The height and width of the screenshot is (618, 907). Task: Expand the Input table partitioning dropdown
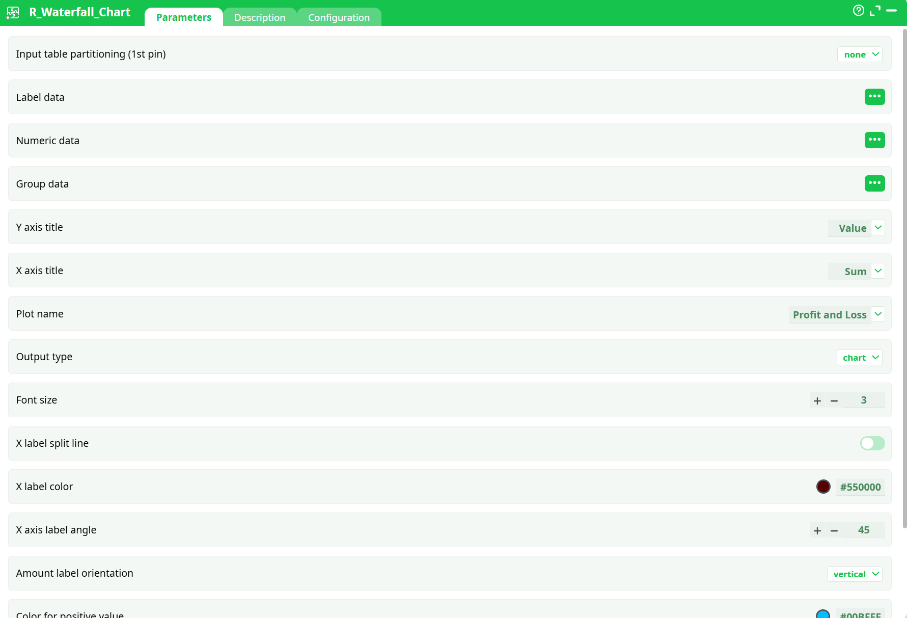(x=860, y=55)
